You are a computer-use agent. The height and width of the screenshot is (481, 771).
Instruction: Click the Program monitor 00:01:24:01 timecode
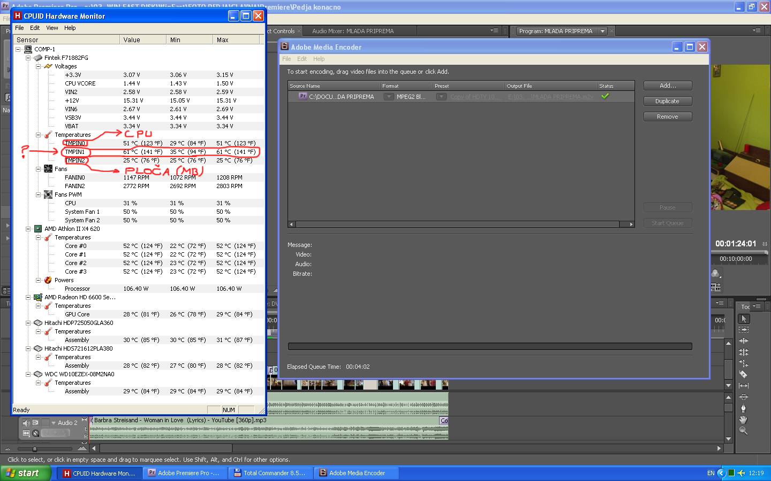click(x=736, y=244)
